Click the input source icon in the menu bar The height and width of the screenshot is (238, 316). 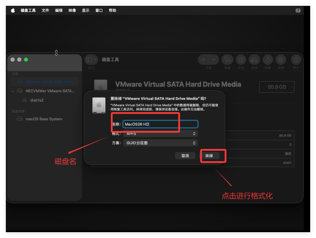(298, 11)
